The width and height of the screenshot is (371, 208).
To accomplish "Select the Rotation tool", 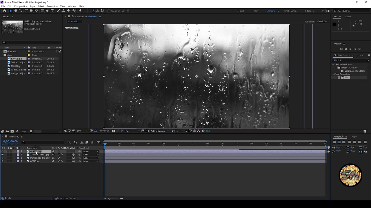I will [x=27, y=11].
